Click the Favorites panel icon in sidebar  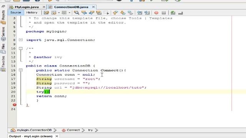tap(3, 70)
